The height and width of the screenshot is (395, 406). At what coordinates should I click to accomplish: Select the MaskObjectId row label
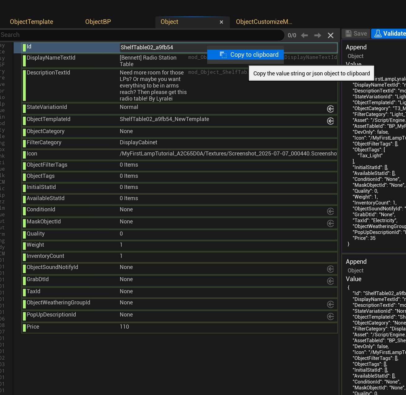pos(44,222)
